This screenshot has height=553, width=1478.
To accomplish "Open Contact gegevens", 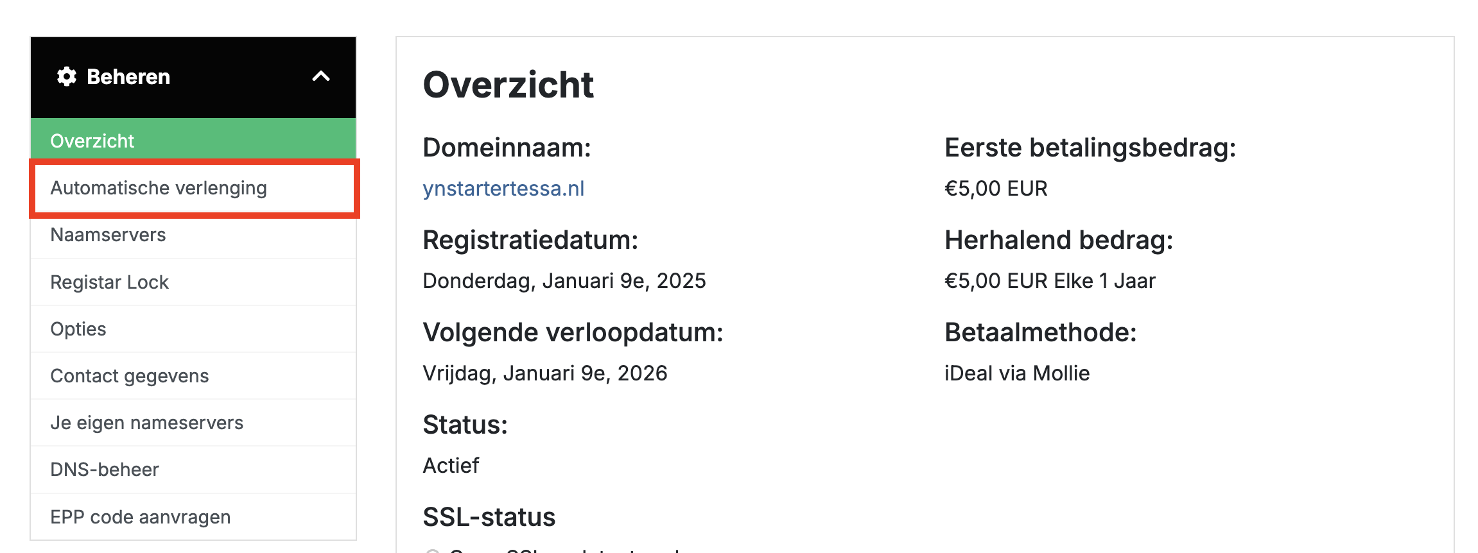I will click(130, 376).
